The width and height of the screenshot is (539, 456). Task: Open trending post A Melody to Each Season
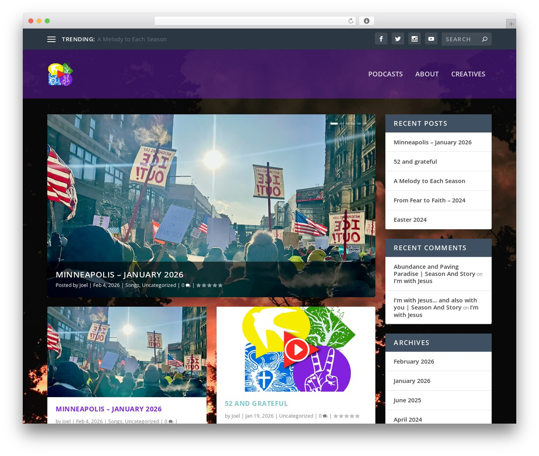[x=132, y=39]
